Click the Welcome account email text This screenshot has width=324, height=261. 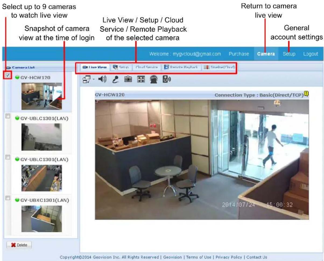[x=185, y=54]
